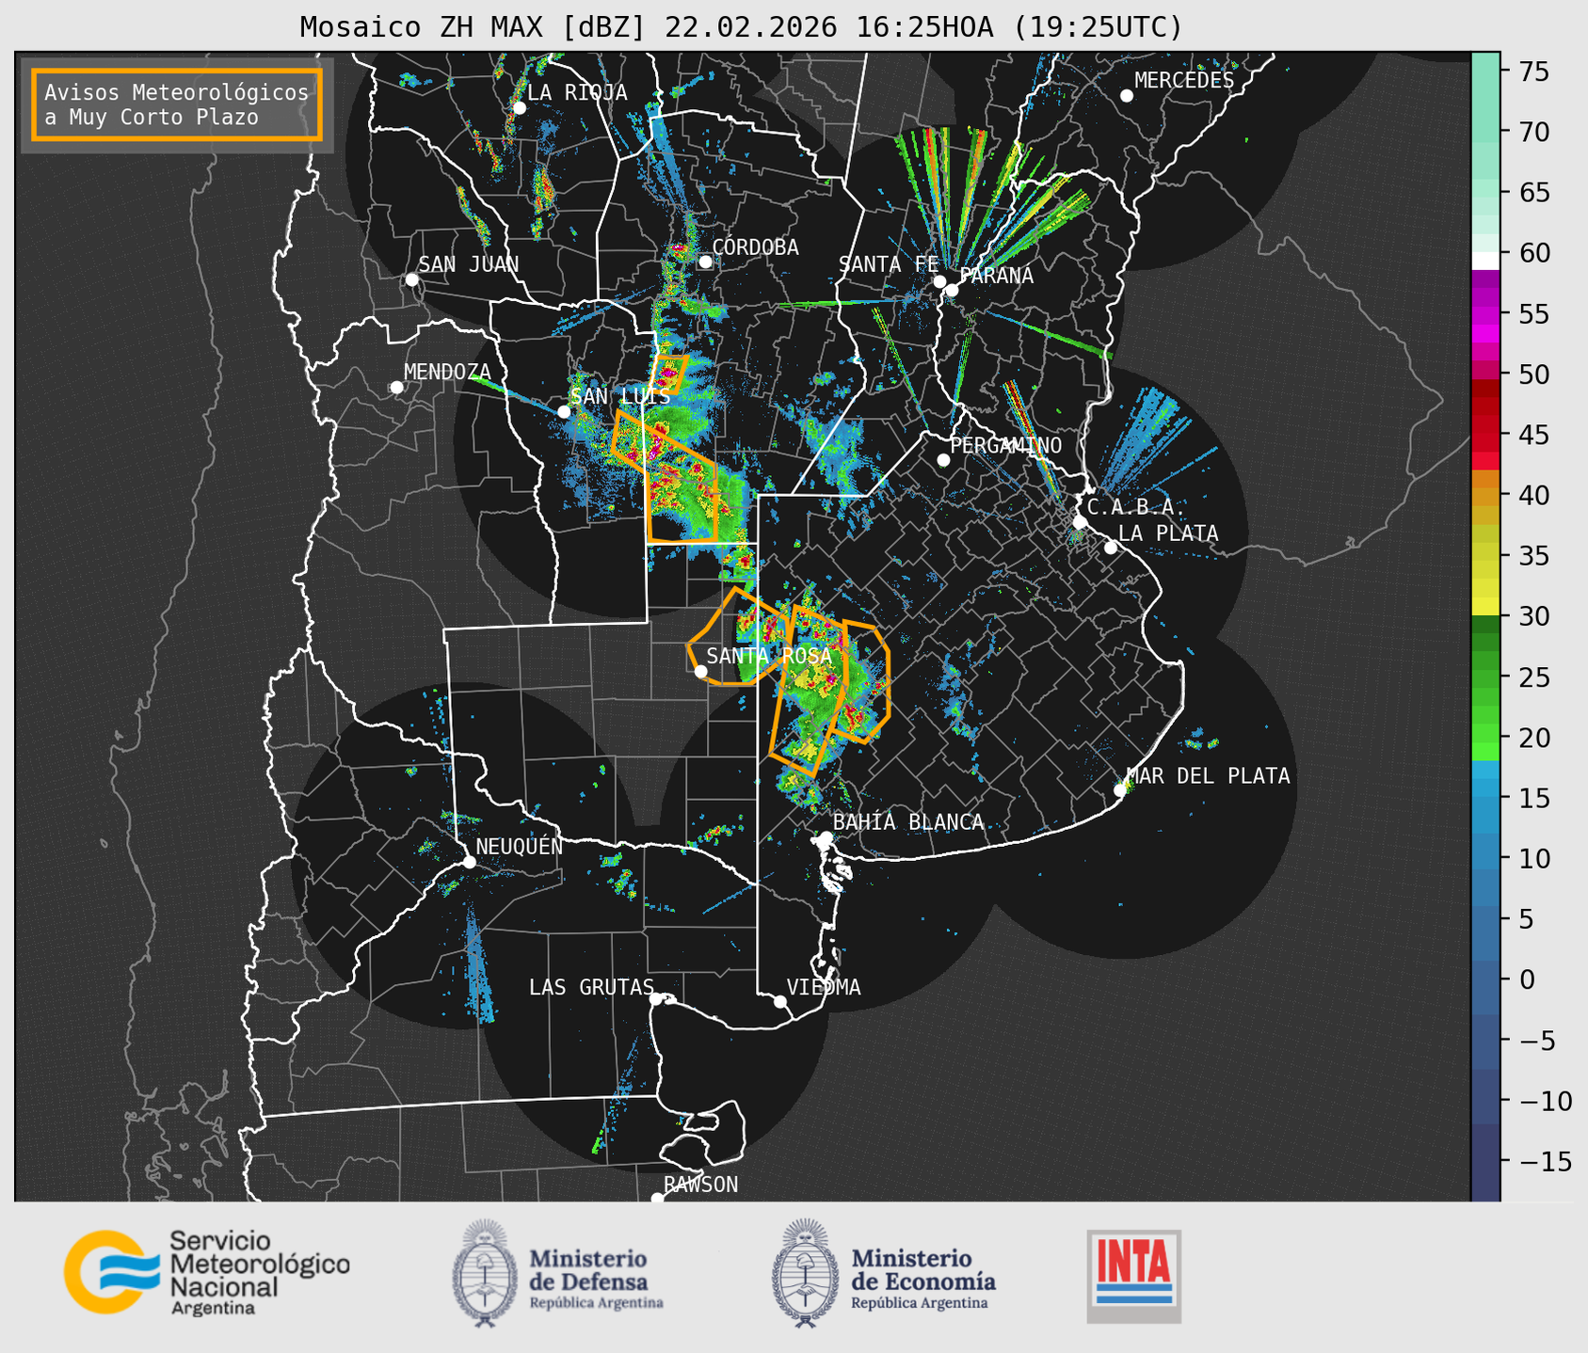The width and height of the screenshot is (1588, 1353).
Task: Click the red INTA logo
Action: [1133, 1275]
